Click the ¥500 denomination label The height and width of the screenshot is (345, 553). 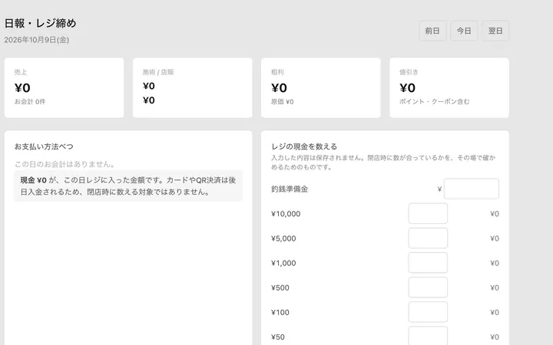coord(280,287)
